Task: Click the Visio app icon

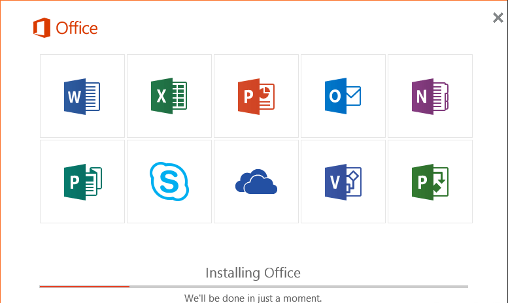Action: click(x=343, y=182)
